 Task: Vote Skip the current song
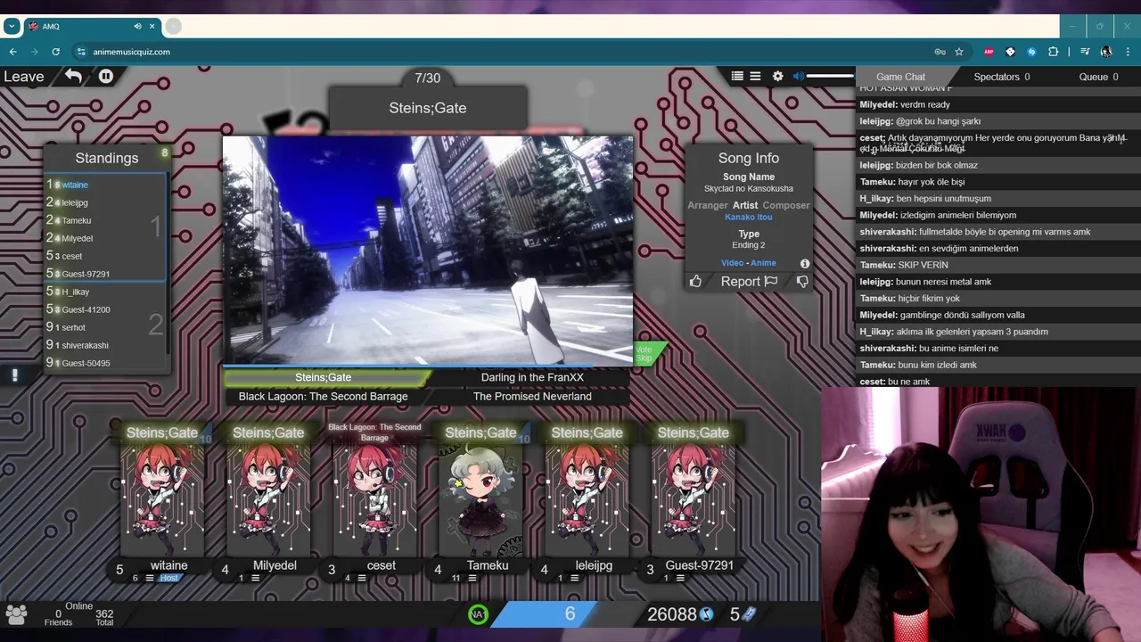644,354
